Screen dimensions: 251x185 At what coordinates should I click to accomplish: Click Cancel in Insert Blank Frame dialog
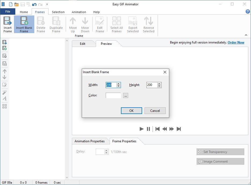coord(155,111)
